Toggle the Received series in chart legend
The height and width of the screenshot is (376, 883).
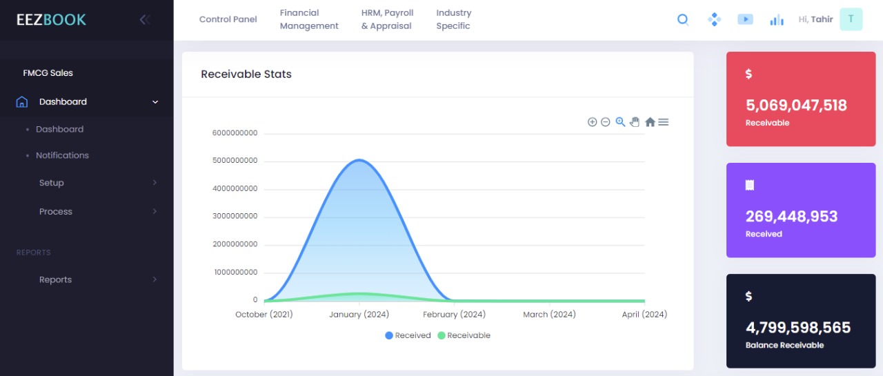(408, 335)
